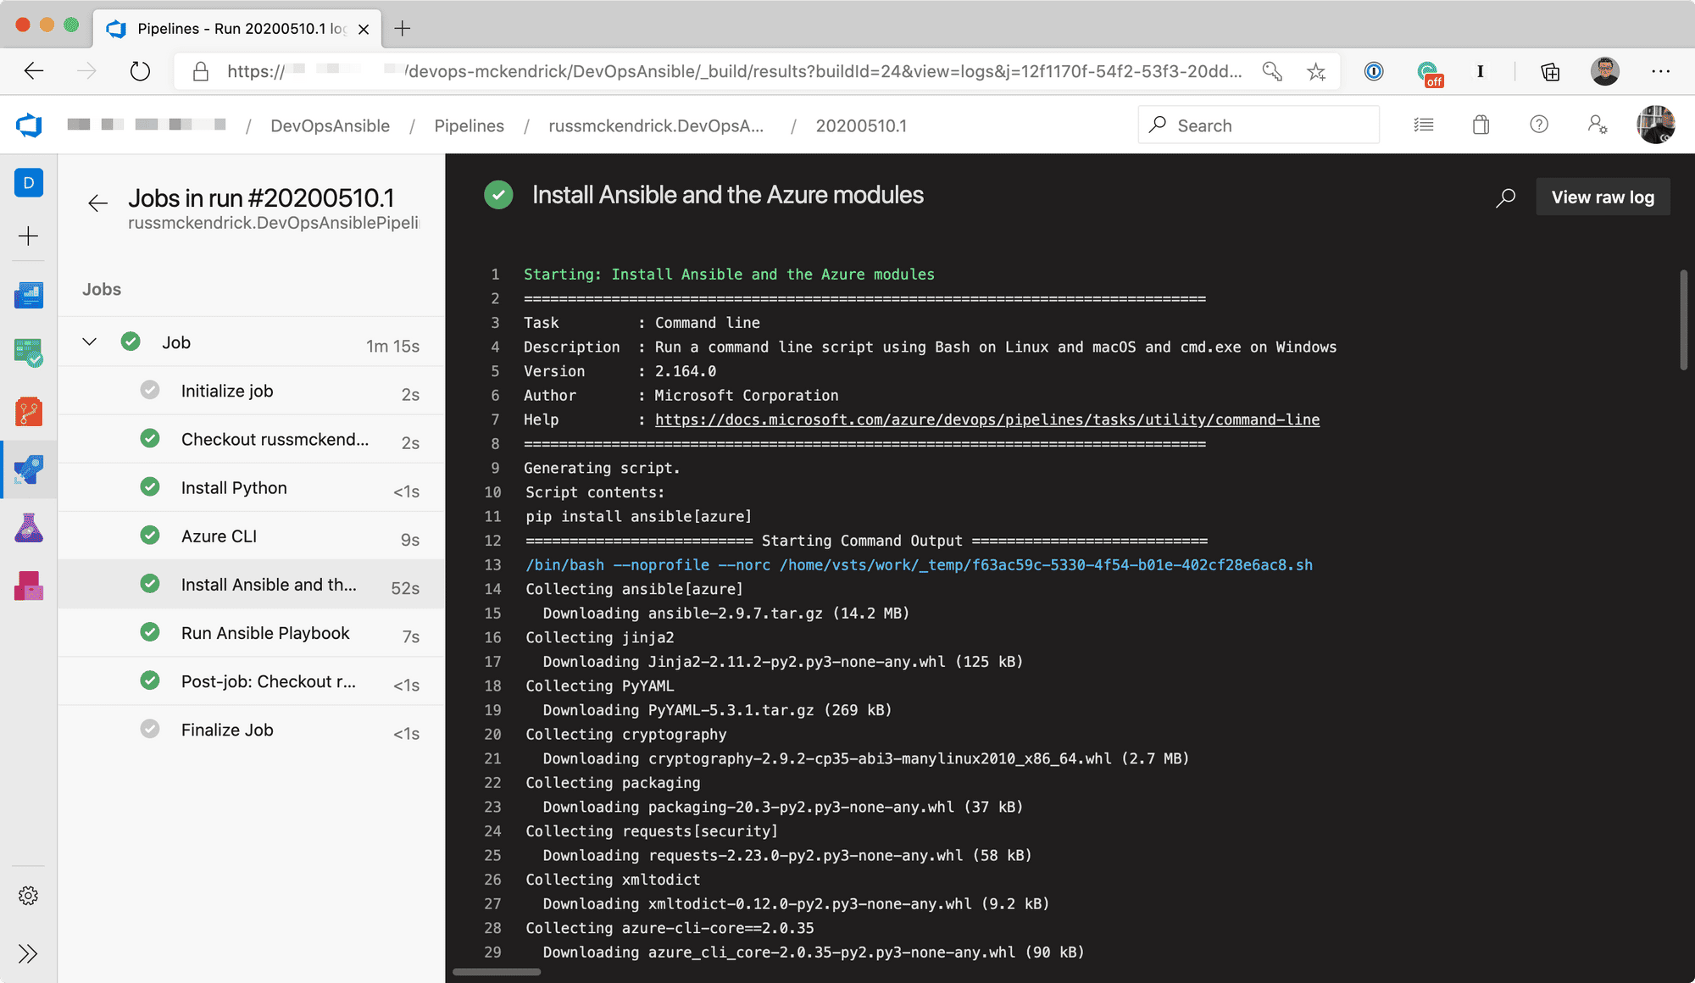Select the Azure CLI job step
The width and height of the screenshot is (1695, 983).
coord(219,536)
